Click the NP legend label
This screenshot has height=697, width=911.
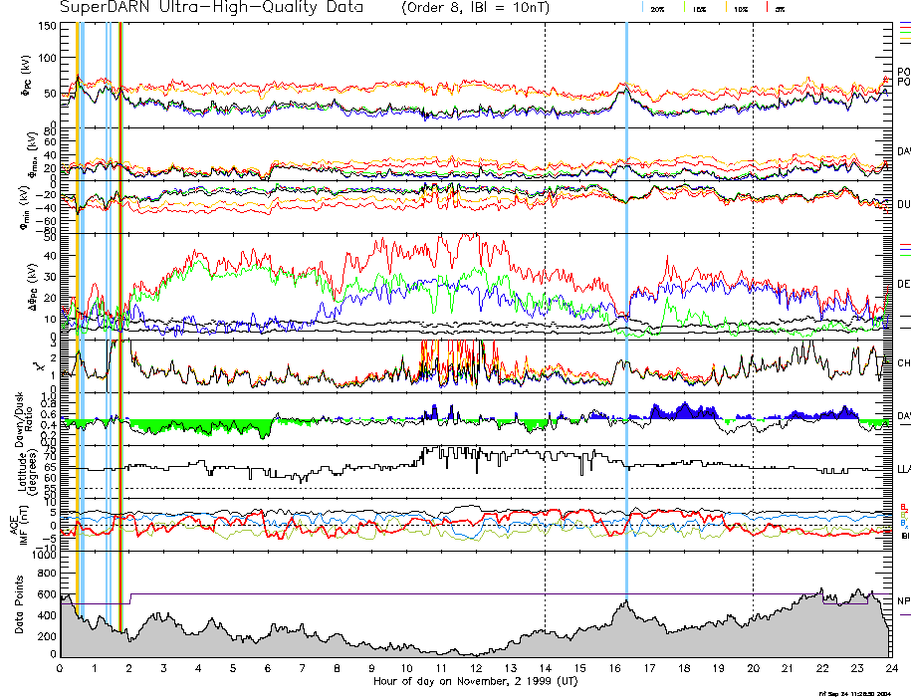tap(904, 601)
